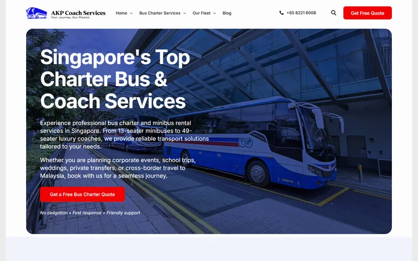The image size is (418, 261).
Task: Click the phone handset icon
Action: [x=281, y=13]
